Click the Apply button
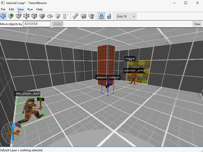Image resolution: width=203 pixels, height=152 pixels. [x=58, y=24]
